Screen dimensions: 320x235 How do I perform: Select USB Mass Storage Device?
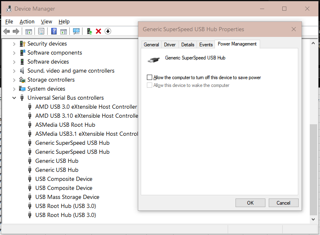tap(67, 197)
